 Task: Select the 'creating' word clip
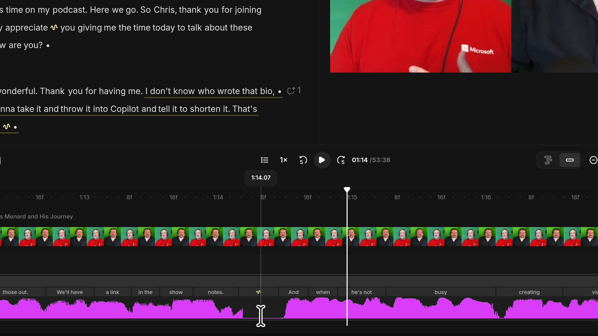click(529, 292)
